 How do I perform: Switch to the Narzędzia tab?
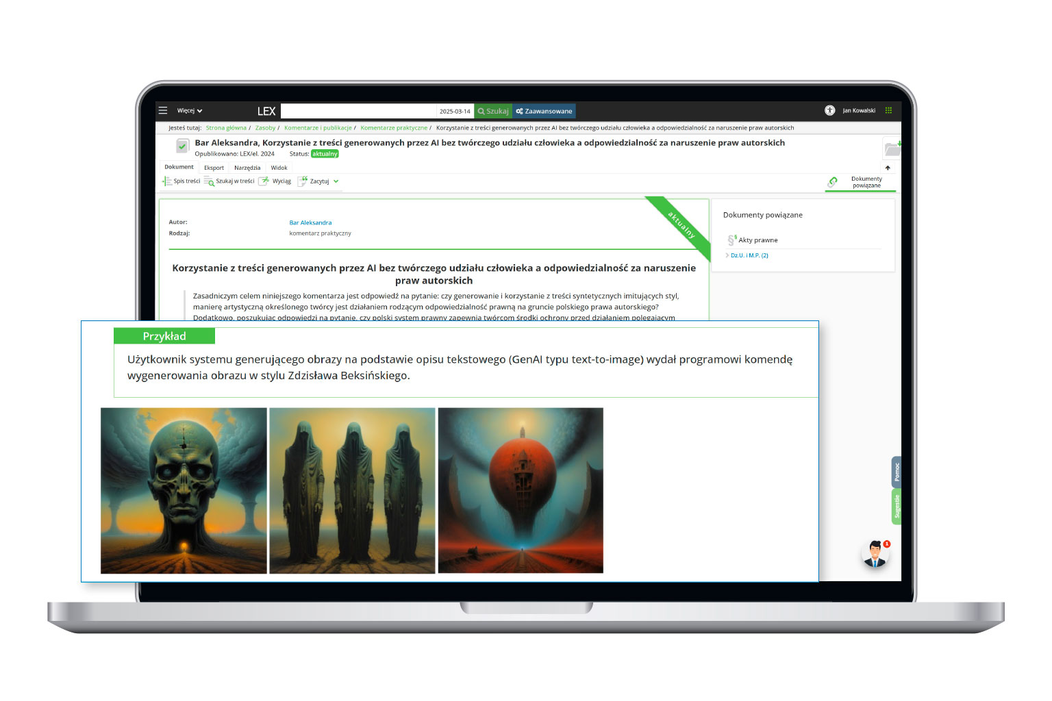pos(247,168)
